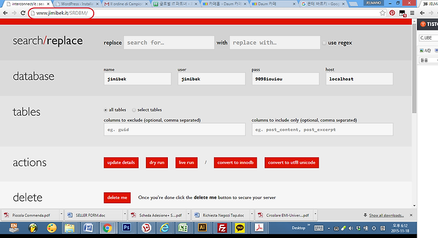Launch FileZilla from the taskbar
This screenshot has width=438, height=238.
222,228
